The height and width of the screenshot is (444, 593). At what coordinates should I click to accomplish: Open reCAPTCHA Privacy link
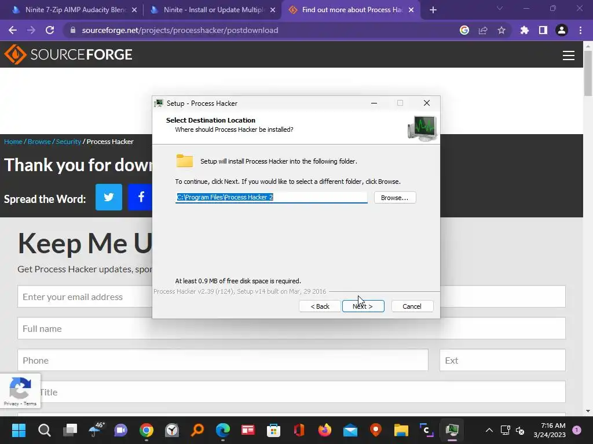[12, 404]
